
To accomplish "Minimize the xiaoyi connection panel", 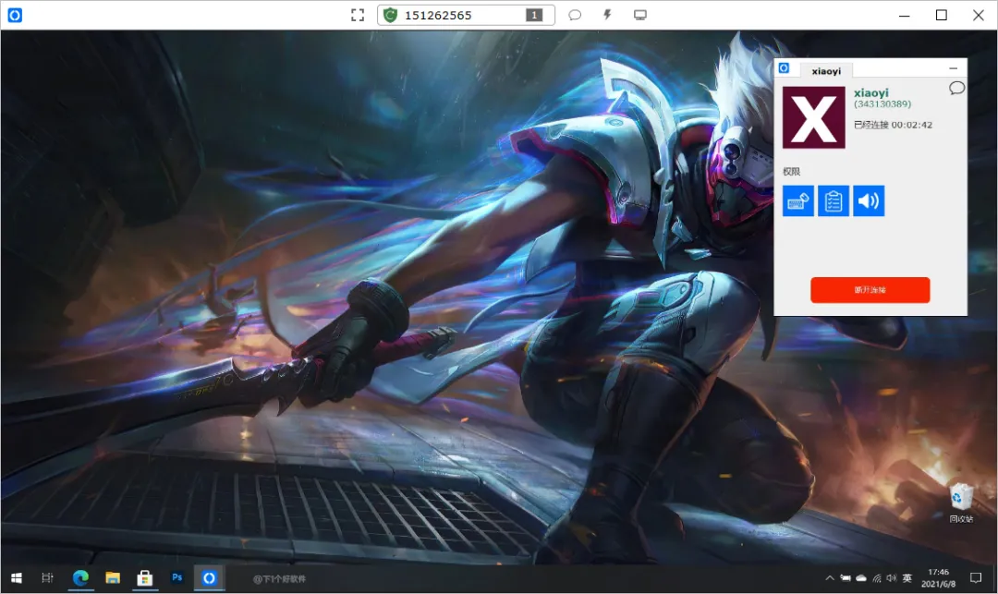I will (953, 68).
